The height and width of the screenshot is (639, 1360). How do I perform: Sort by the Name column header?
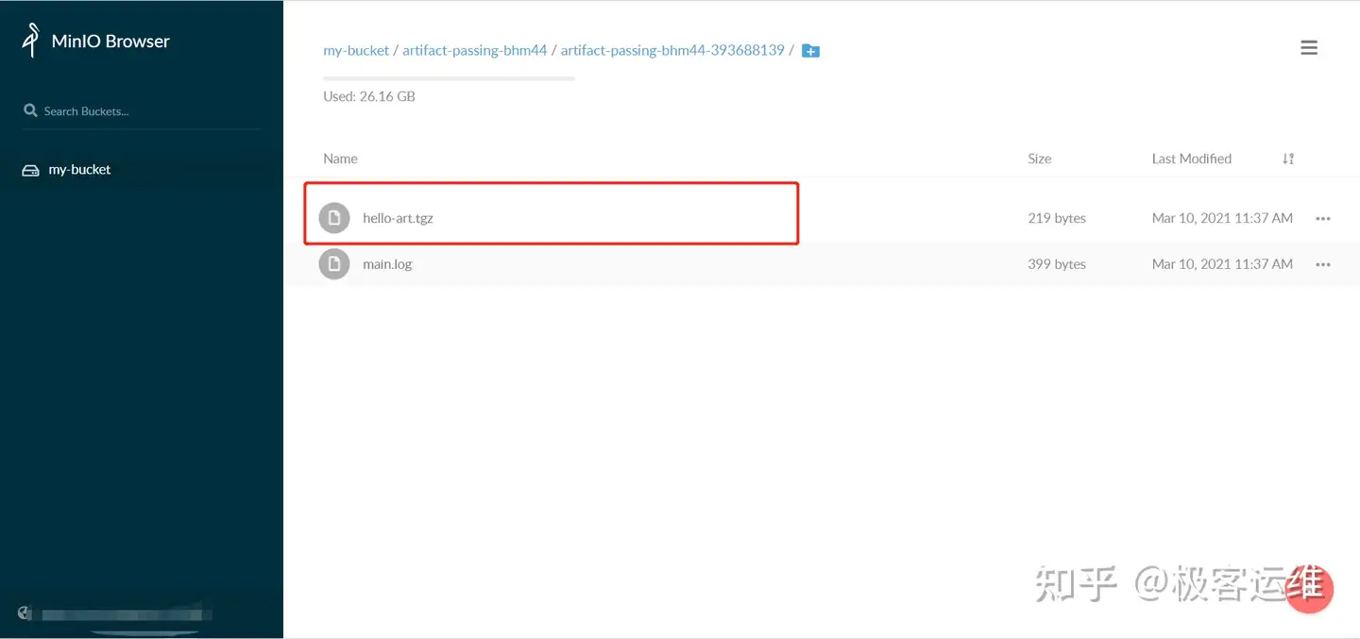[341, 159]
